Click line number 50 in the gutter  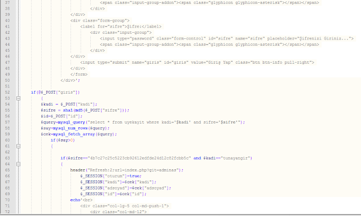point(7,81)
